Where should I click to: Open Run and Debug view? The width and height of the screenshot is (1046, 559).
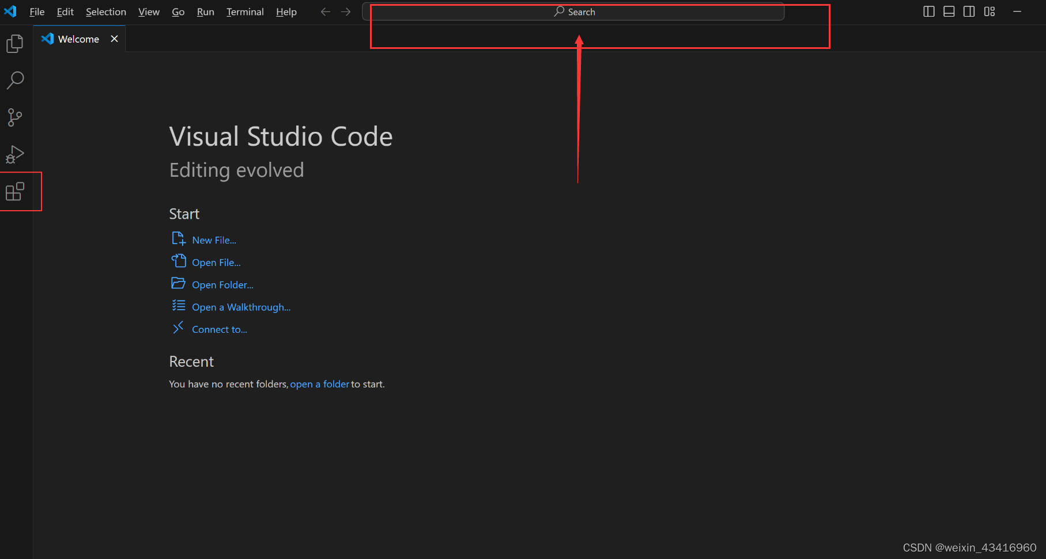(15, 154)
